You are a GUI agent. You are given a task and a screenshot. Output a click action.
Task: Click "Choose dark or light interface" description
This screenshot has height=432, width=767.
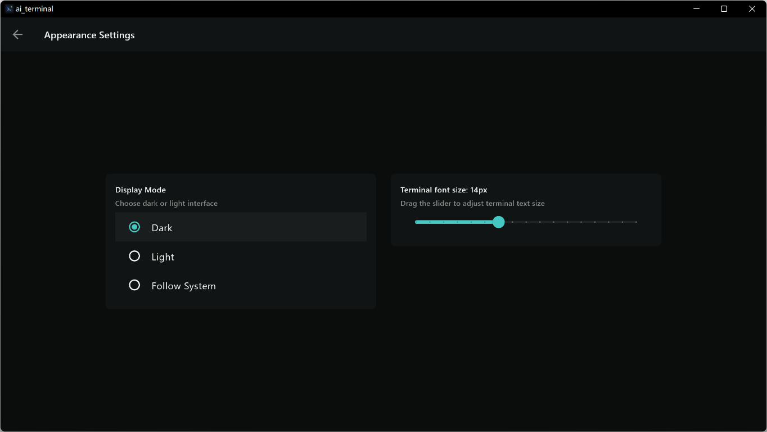[x=166, y=204]
